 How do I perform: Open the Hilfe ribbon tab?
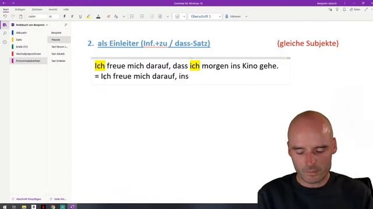66,9
